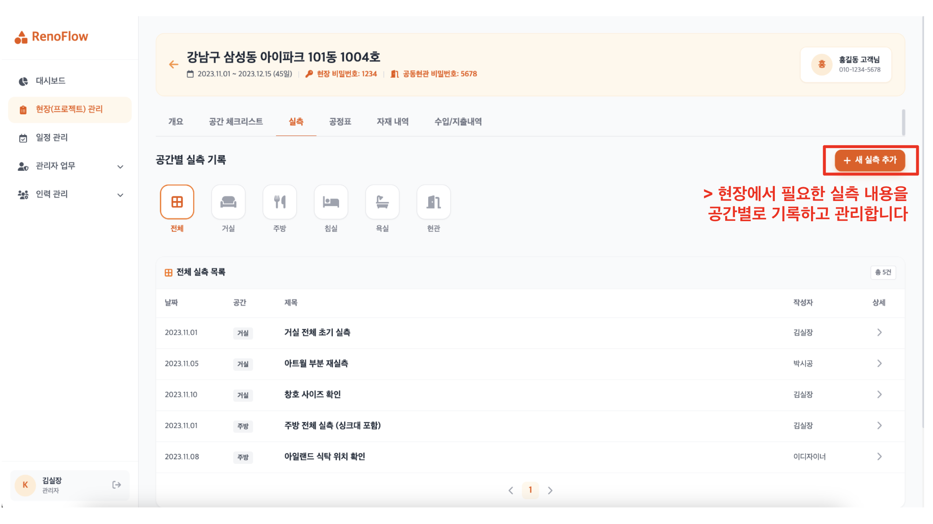The image size is (933, 524).
Task: Select the 욕실 bathtub icon filter
Action: click(382, 202)
